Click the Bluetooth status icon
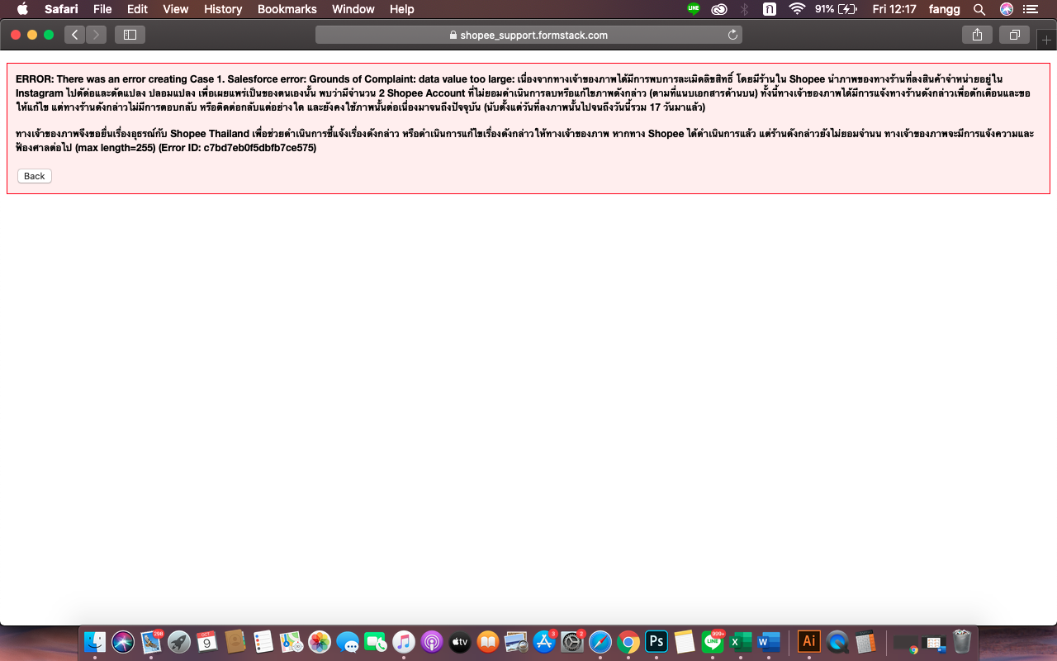Screen dimensions: 1057x661 point(744,9)
